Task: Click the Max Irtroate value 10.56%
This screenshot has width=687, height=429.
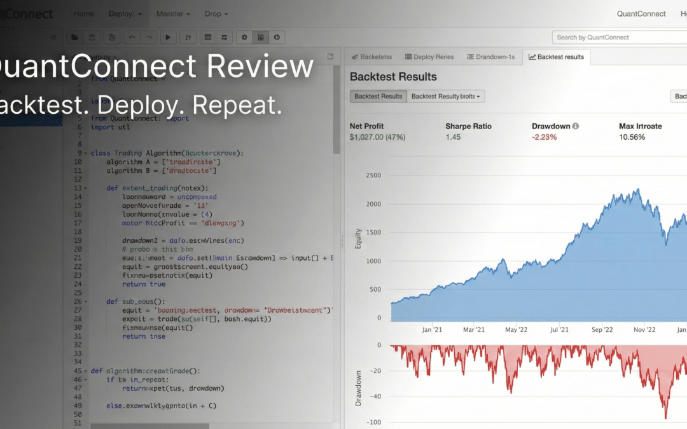Action: click(x=632, y=137)
